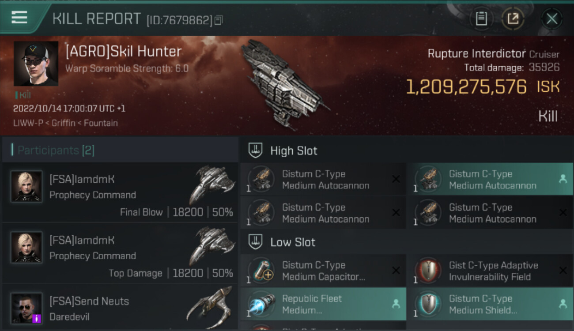Screen dimensions: 574x331
Task: Select the highlighted Gistum C-Type Medium Autocannon
Action: click(489, 180)
